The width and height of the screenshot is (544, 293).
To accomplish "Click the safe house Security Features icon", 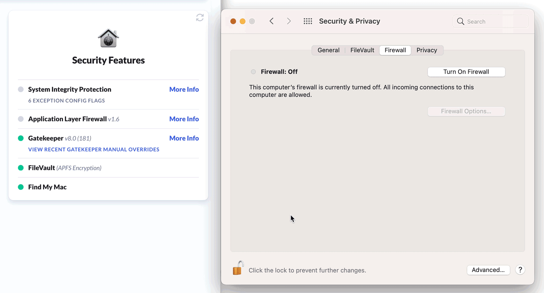I will pos(108,38).
